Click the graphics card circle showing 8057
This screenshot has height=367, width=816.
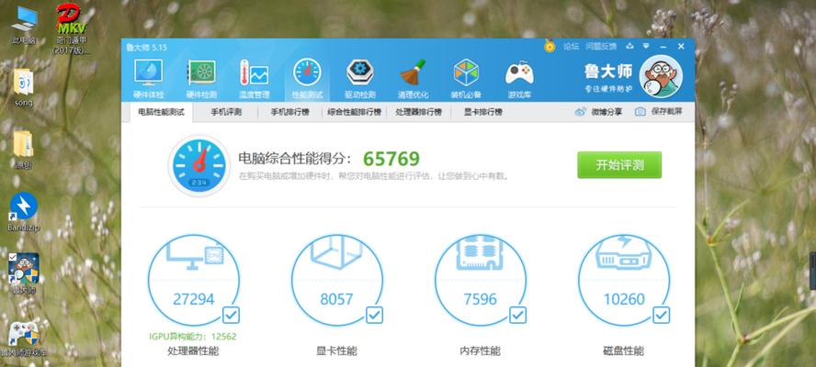tap(336, 280)
